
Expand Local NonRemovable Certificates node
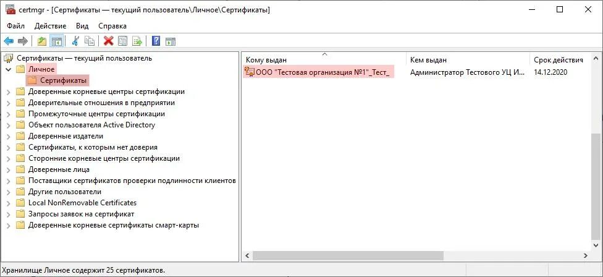tap(8, 203)
